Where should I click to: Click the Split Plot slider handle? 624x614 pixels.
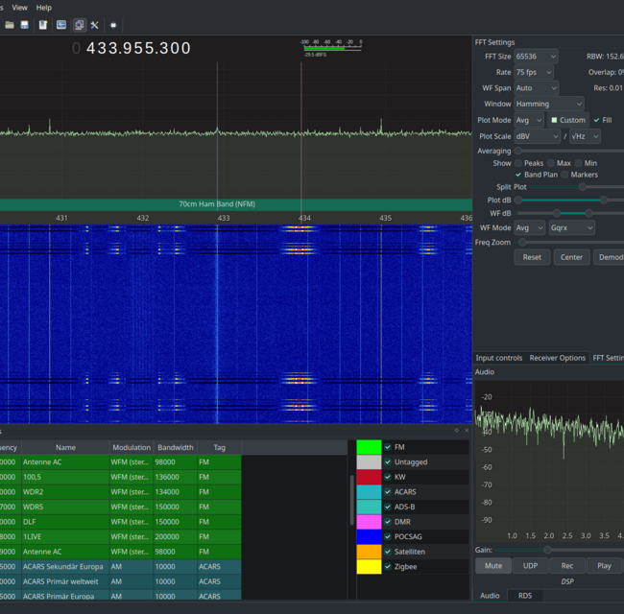click(583, 187)
